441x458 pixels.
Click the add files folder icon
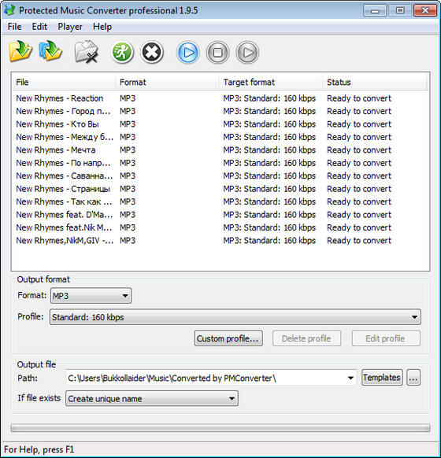[x=20, y=52]
